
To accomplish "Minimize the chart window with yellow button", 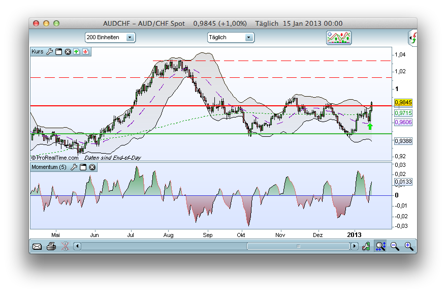I will [x=46, y=23].
